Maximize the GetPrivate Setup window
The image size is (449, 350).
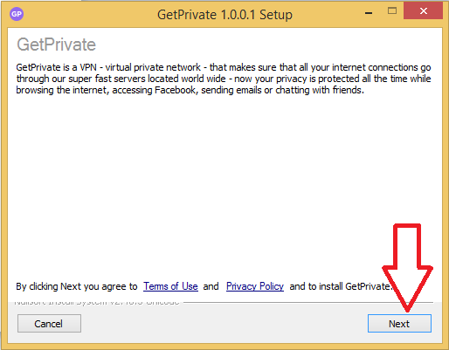point(392,11)
